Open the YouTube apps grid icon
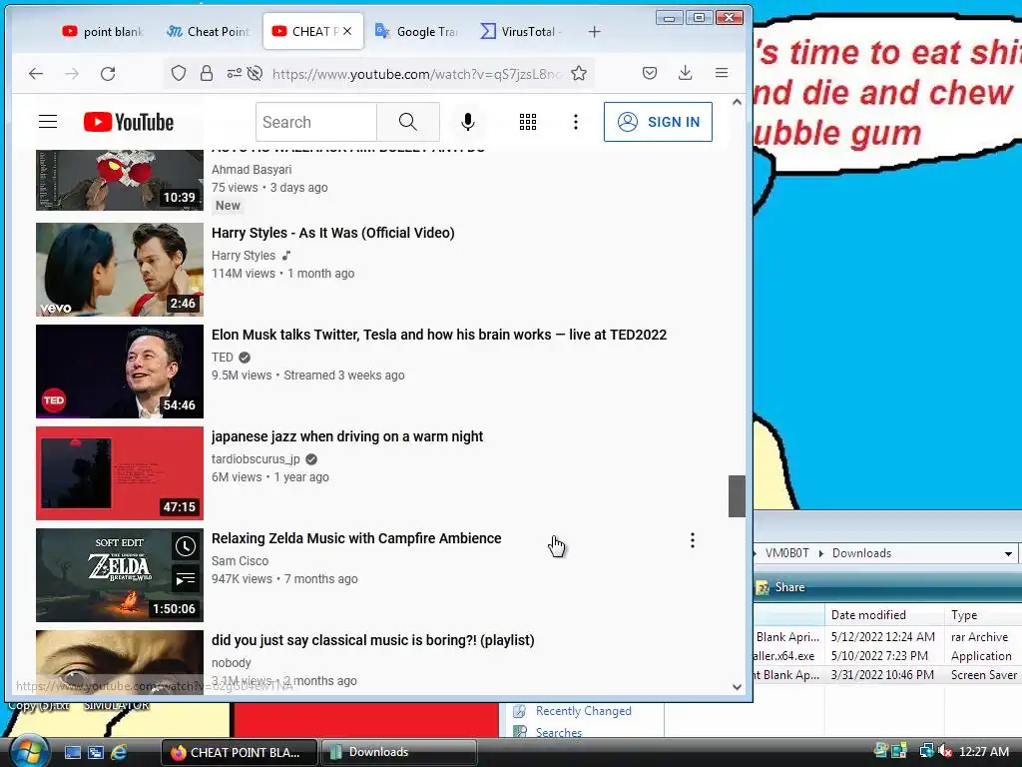Screen dimensions: 1022x767 tap(528, 122)
